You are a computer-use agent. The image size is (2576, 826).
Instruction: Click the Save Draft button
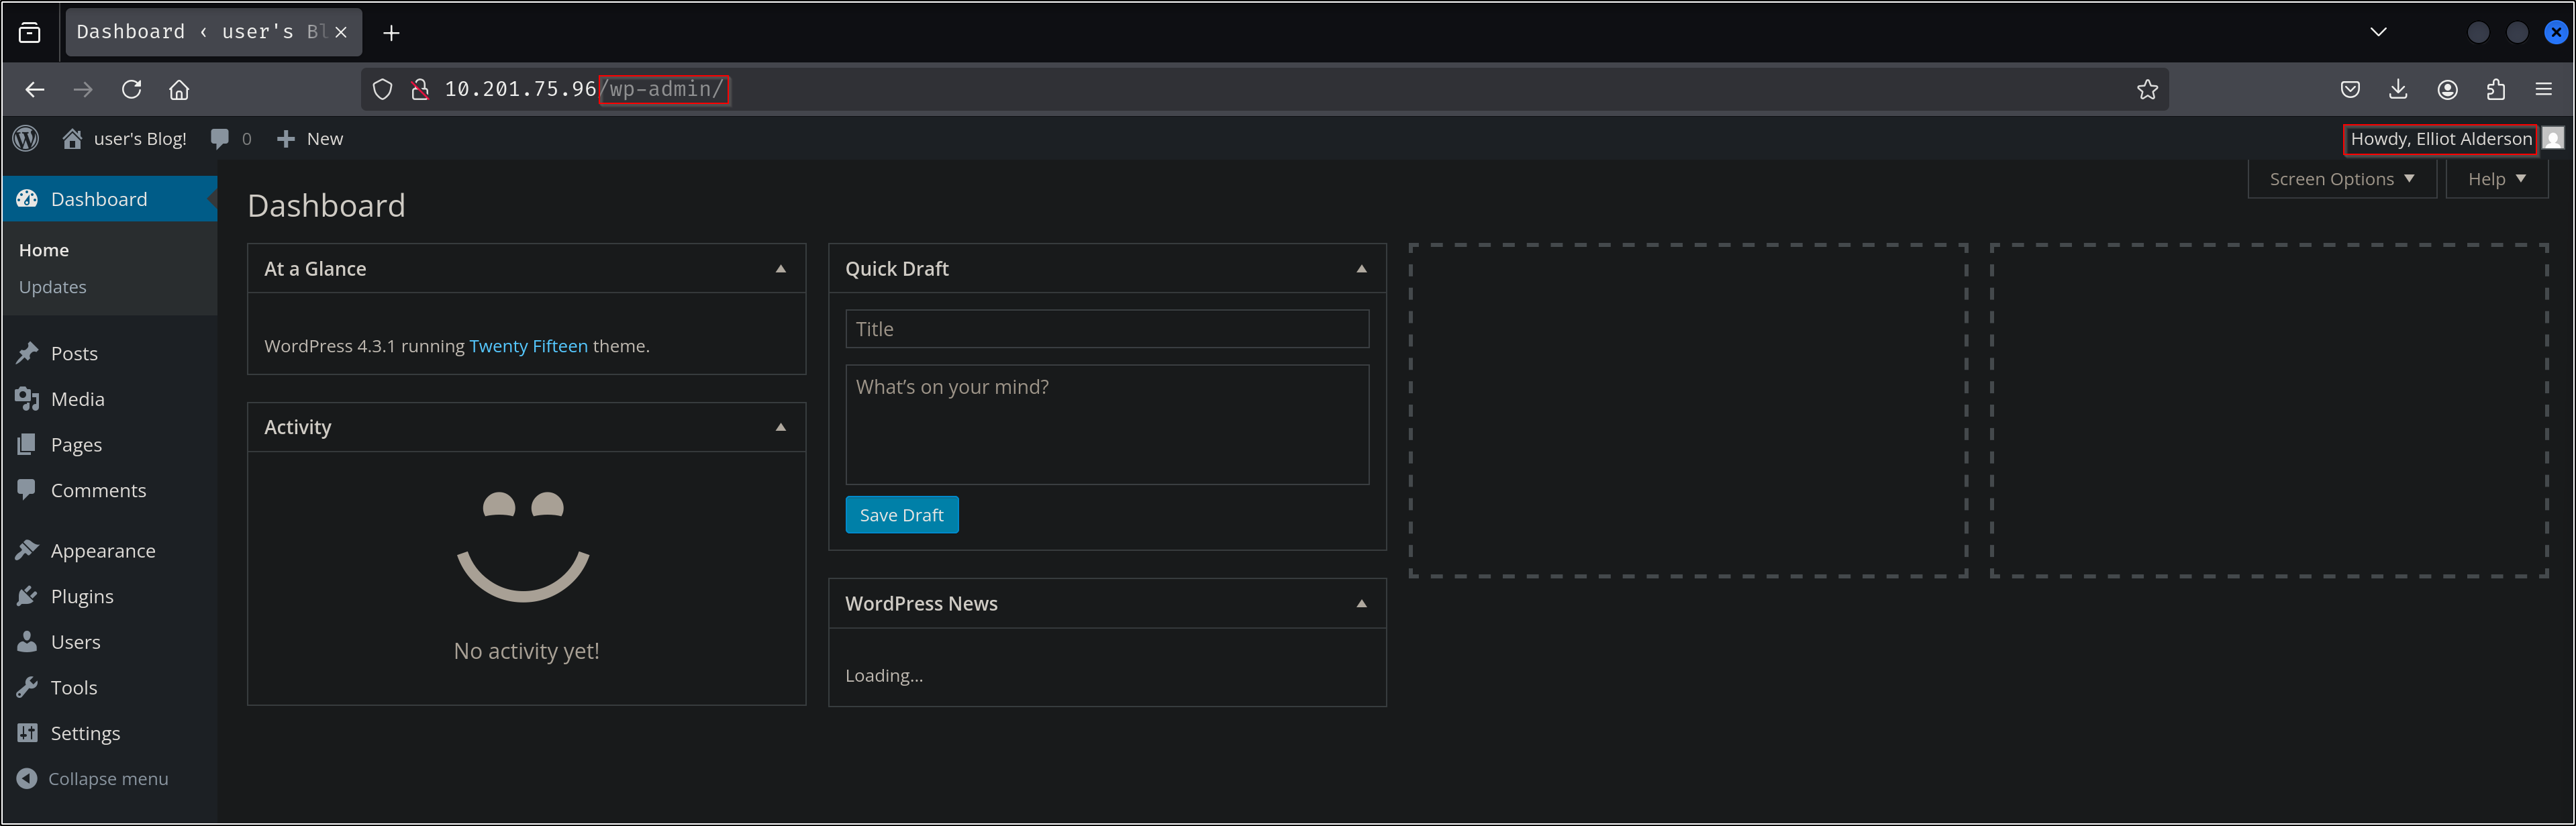(x=901, y=515)
